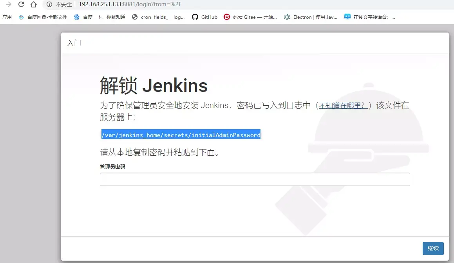The height and width of the screenshot is (263, 454).
Task: Open the cron fields_ log bookmark
Action: point(158,17)
